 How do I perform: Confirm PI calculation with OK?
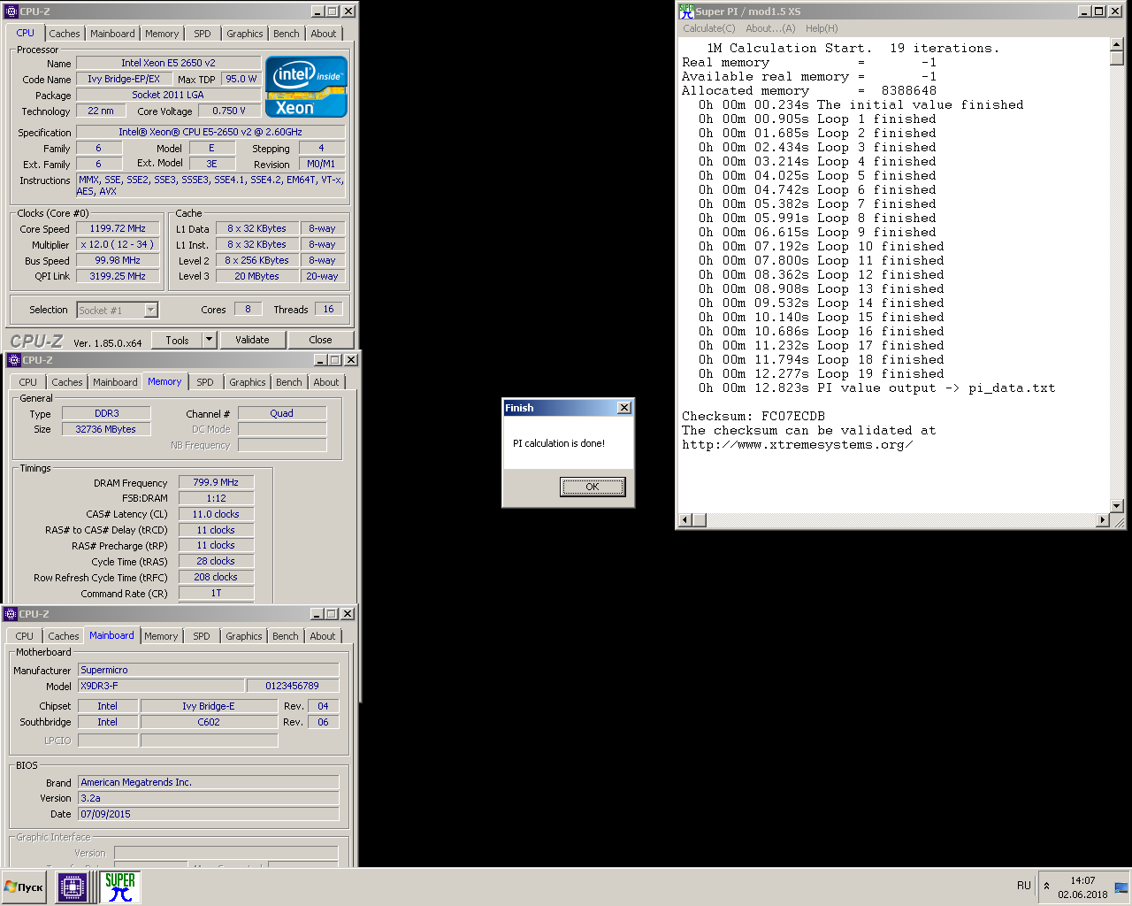pyautogui.click(x=593, y=487)
